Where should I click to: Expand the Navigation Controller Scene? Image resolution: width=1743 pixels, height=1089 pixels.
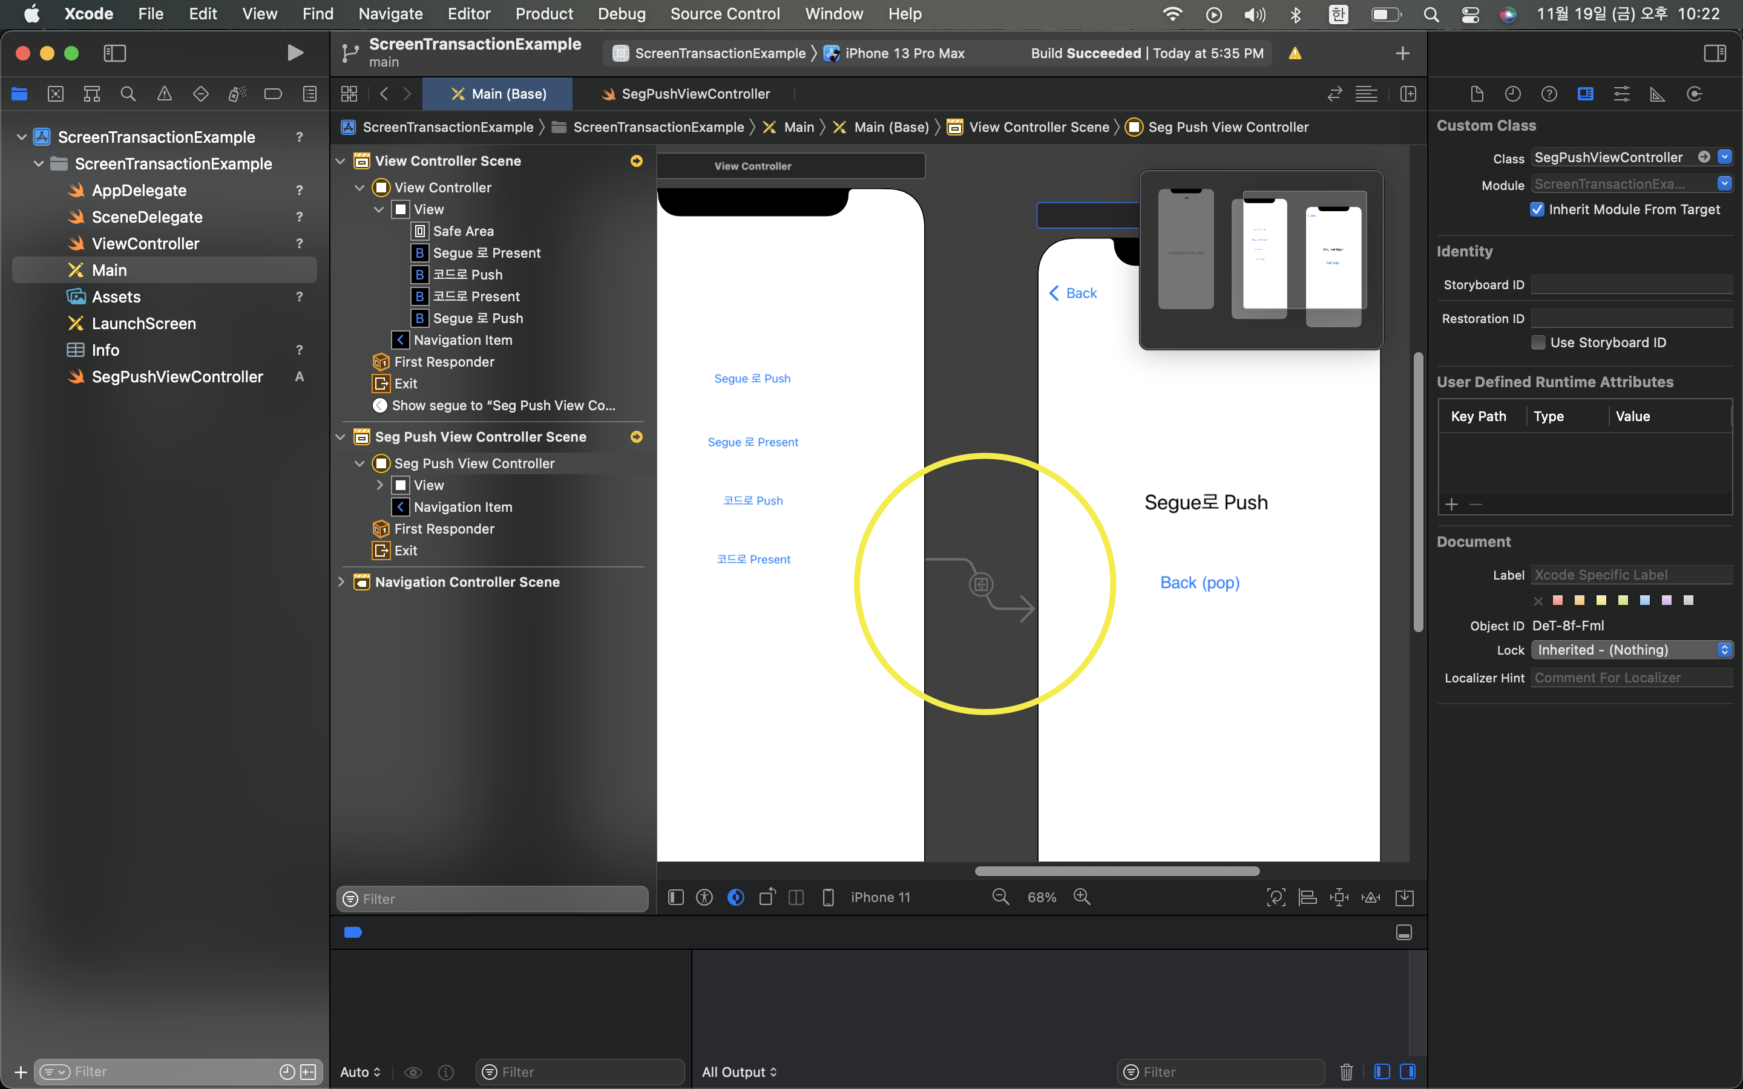[341, 581]
